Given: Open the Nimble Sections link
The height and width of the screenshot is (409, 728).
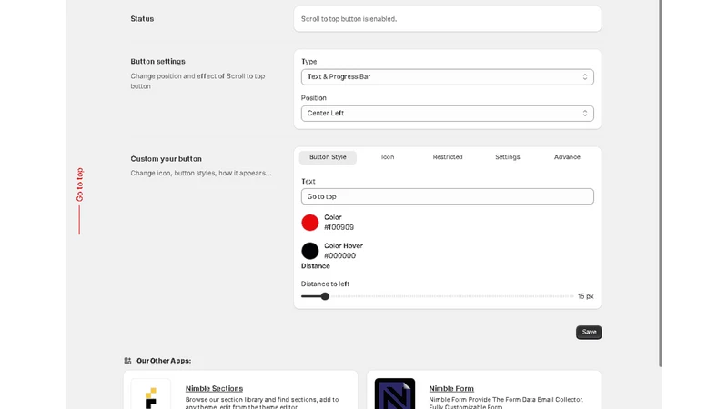Looking at the screenshot, I should 214,389.
